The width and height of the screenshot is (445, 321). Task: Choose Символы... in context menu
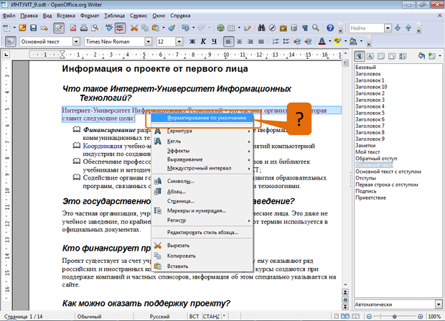(202, 181)
